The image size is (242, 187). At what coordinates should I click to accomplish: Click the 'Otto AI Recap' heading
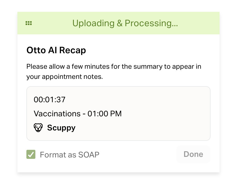coord(56,50)
